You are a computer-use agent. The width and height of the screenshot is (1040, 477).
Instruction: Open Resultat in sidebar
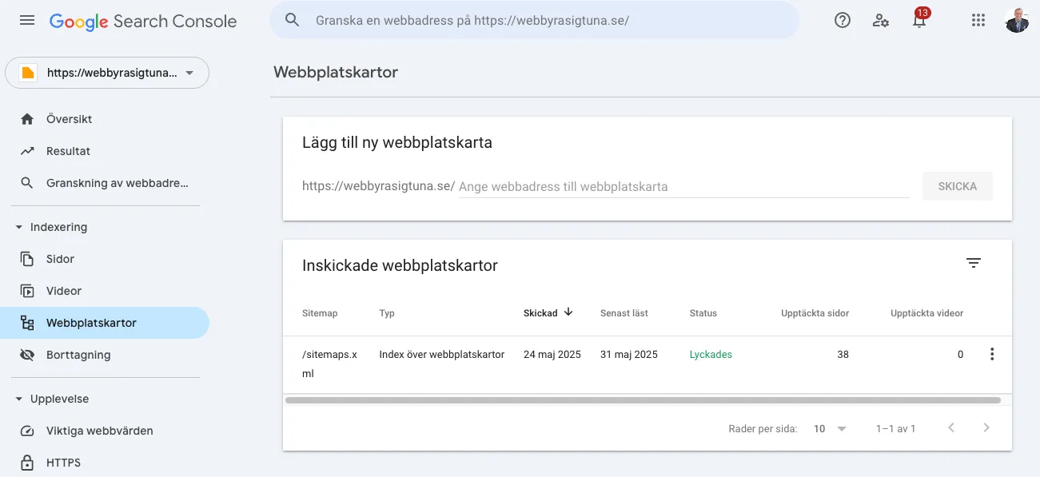coord(104,151)
